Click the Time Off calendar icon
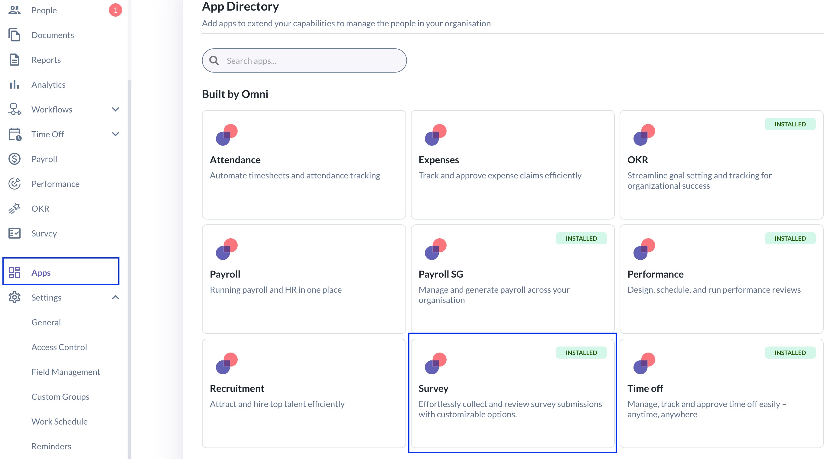The width and height of the screenshot is (840, 459). [15, 134]
